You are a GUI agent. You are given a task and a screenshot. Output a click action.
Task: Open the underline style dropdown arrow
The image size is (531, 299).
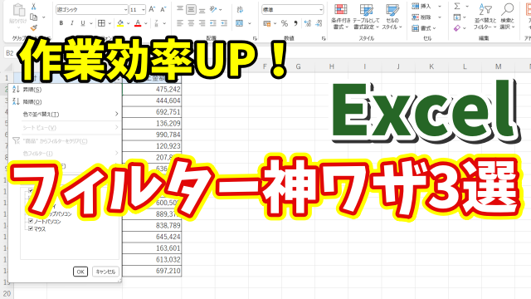click(91, 23)
